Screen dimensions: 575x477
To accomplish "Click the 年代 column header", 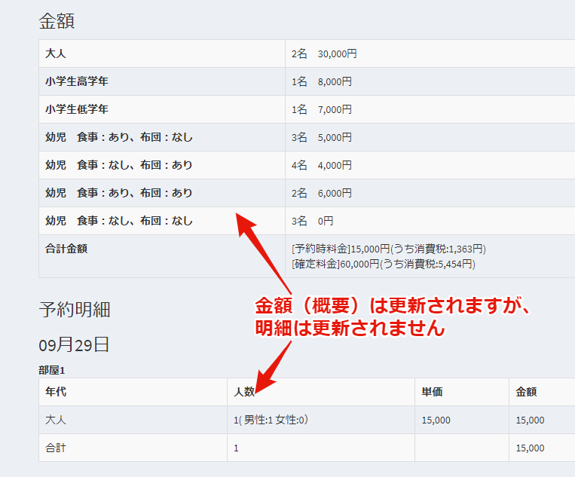I will 56,392.
